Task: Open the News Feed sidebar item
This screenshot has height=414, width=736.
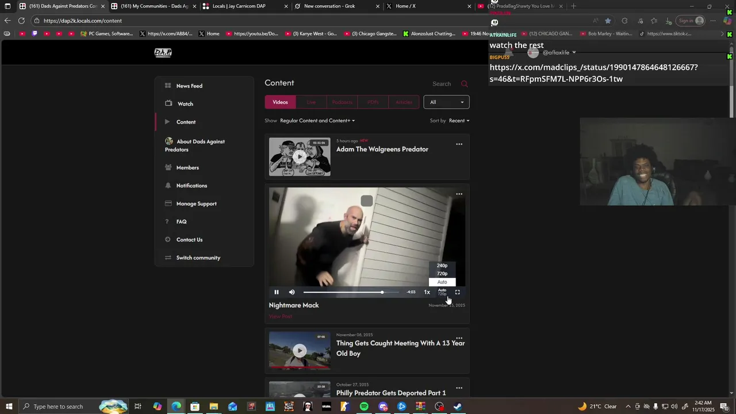Action: (189, 86)
